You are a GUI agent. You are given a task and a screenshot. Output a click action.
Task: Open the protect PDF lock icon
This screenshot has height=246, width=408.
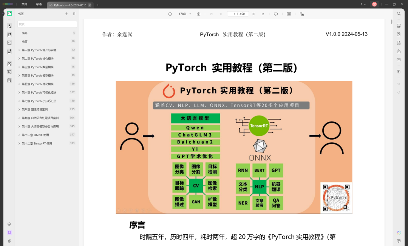(399, 43)
